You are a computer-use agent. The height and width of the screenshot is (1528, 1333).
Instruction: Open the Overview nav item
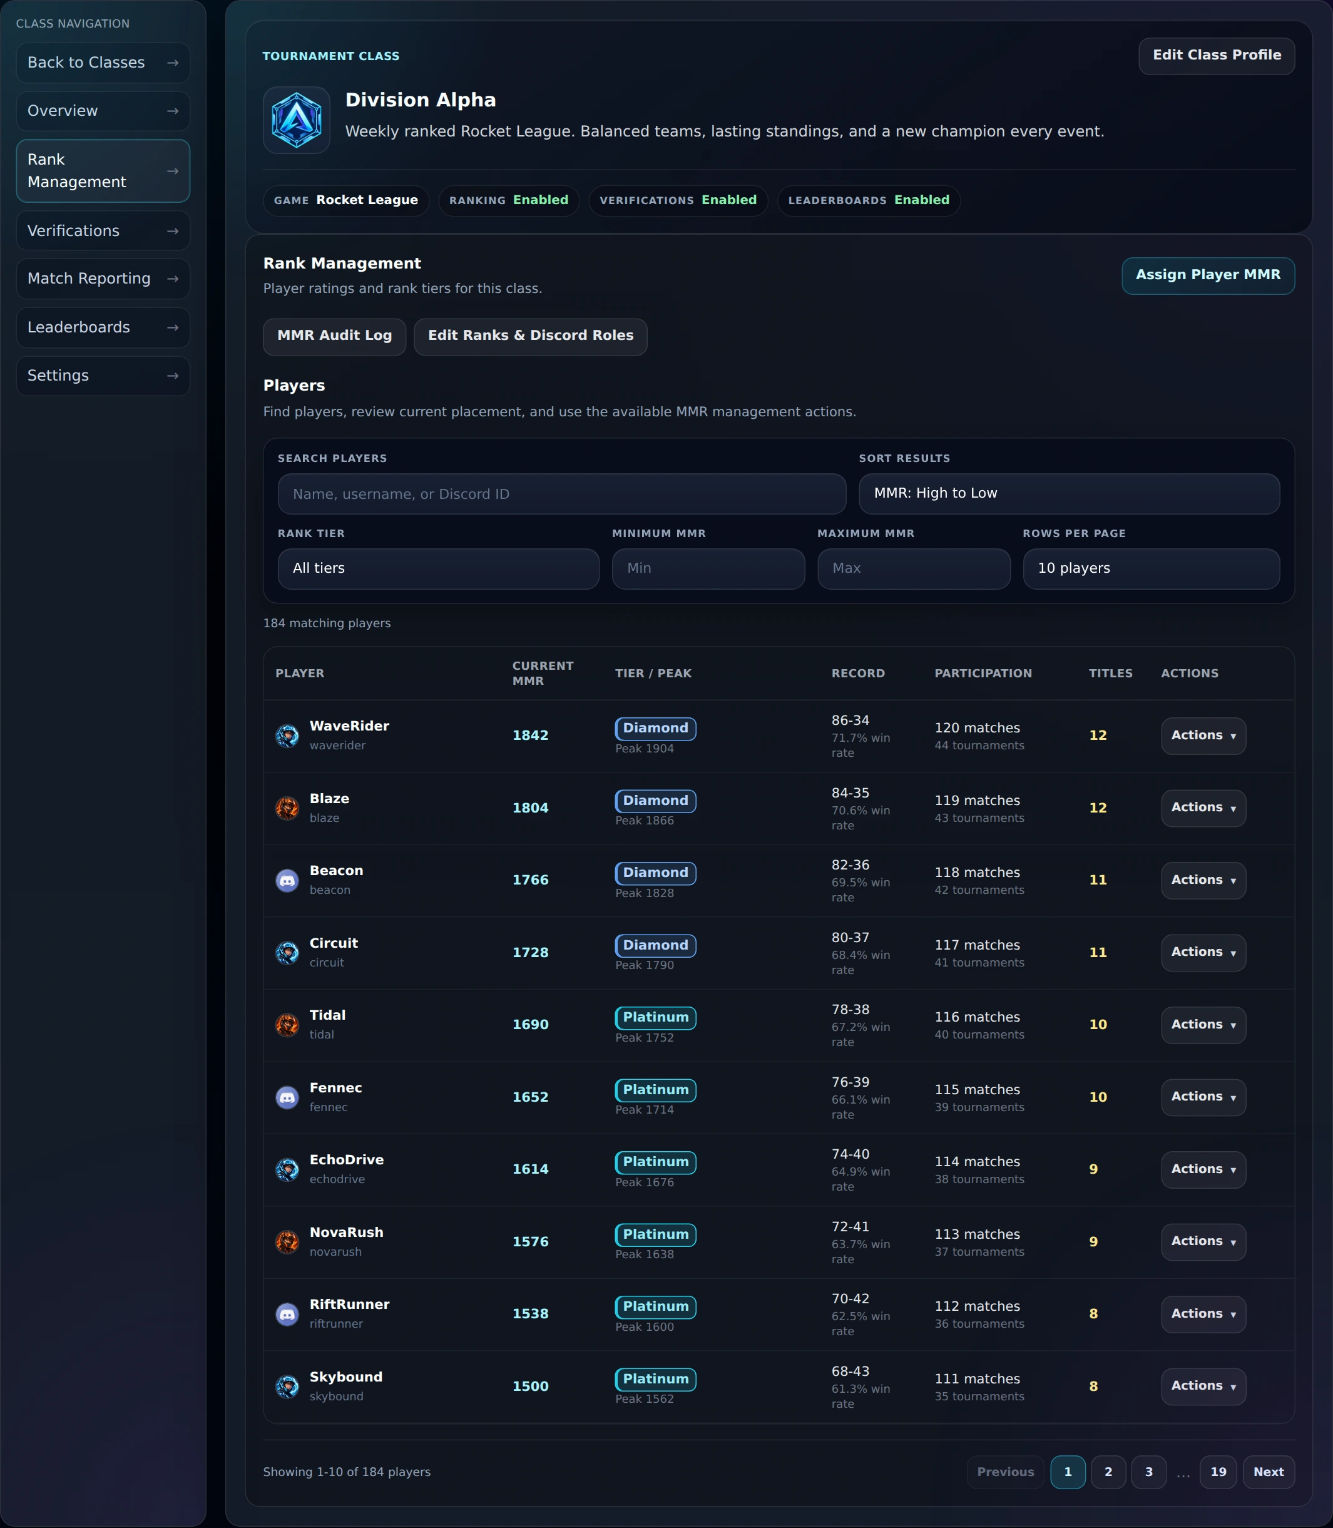[x=103, y=111]
